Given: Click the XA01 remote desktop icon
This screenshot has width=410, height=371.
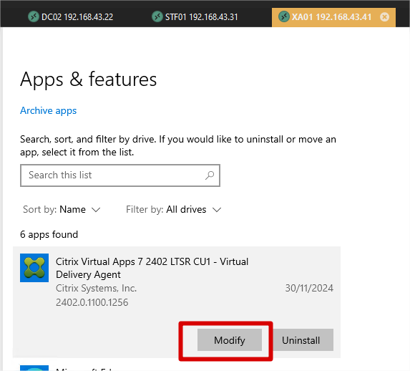Looking at the screenshot, I should pyautogui.click(x=283, y=16).
